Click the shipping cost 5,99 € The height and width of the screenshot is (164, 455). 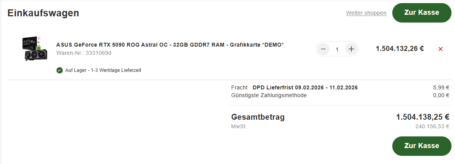point(442,87)
